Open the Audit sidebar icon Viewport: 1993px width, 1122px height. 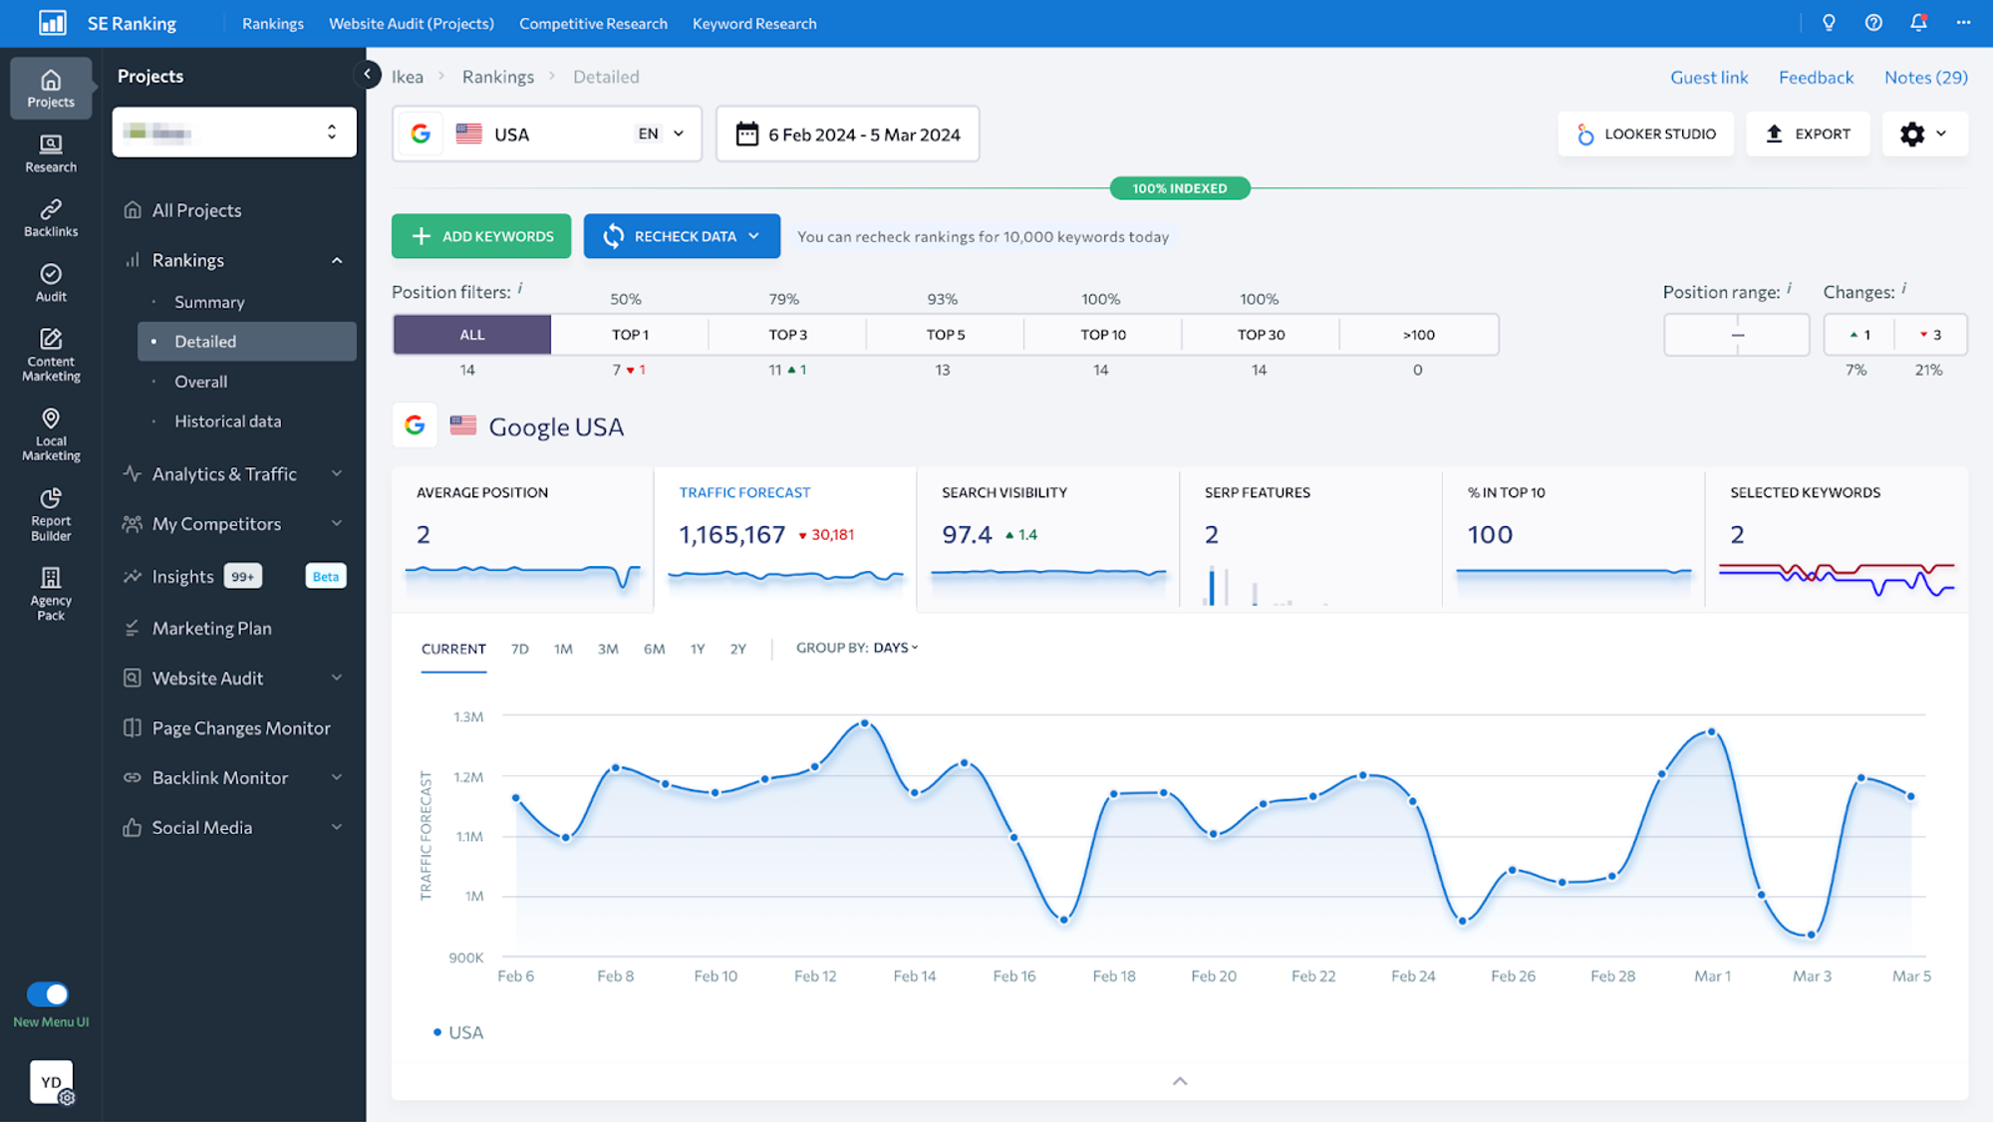pyautogui.click(x=51, y=282)
